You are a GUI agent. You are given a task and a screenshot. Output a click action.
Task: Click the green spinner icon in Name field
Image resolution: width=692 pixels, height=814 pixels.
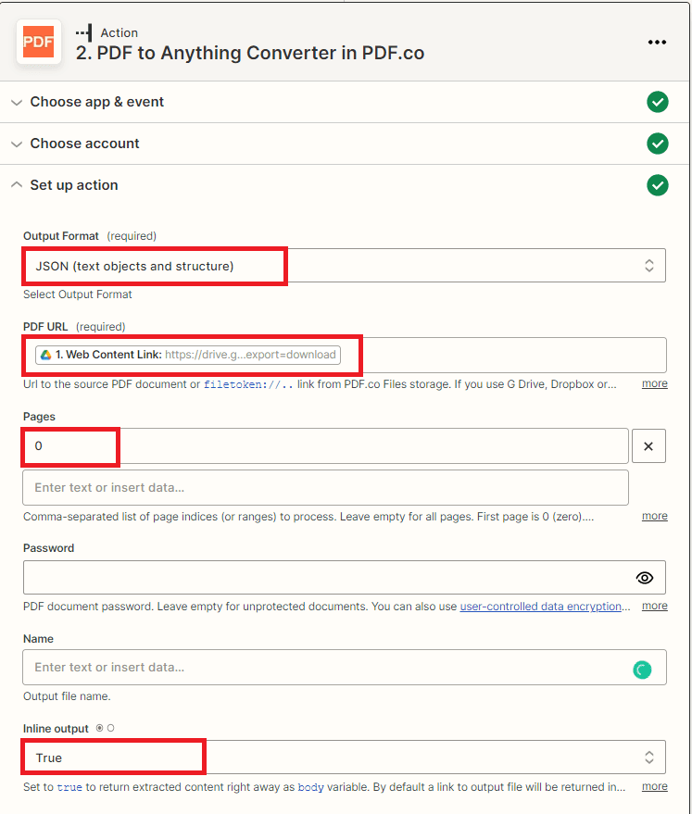point(642,670)
